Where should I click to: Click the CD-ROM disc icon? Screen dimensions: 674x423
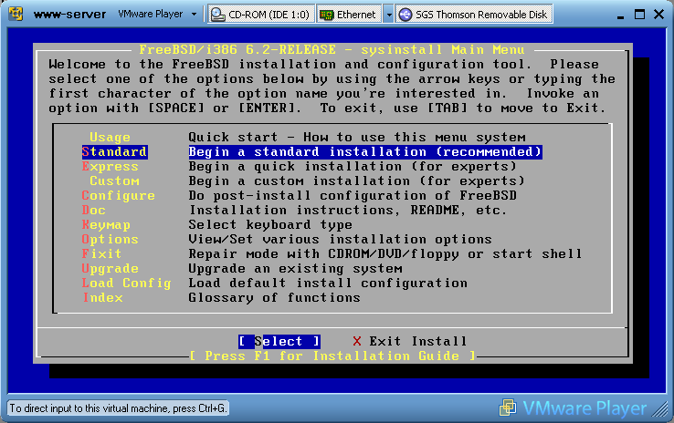point(218,15)
